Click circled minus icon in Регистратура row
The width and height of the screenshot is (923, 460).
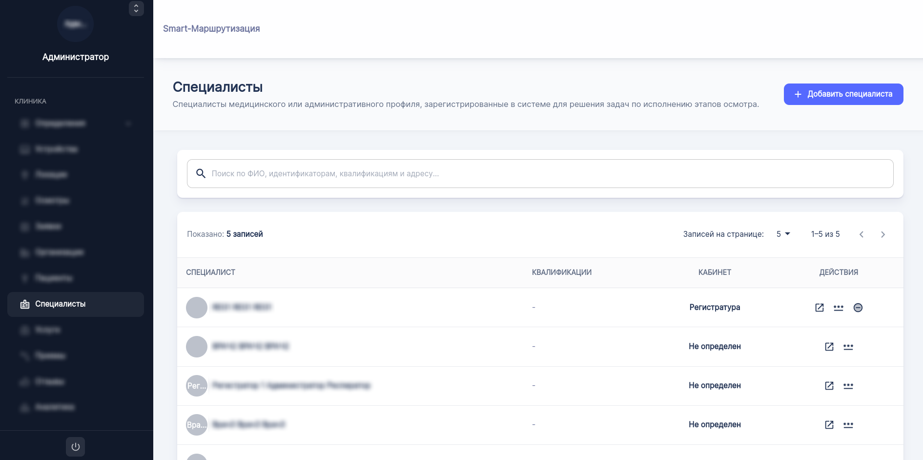(858, 308)
